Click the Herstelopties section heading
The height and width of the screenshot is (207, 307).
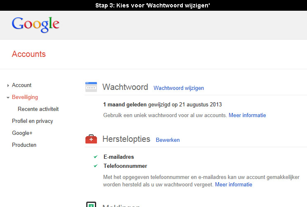(126, 139)
